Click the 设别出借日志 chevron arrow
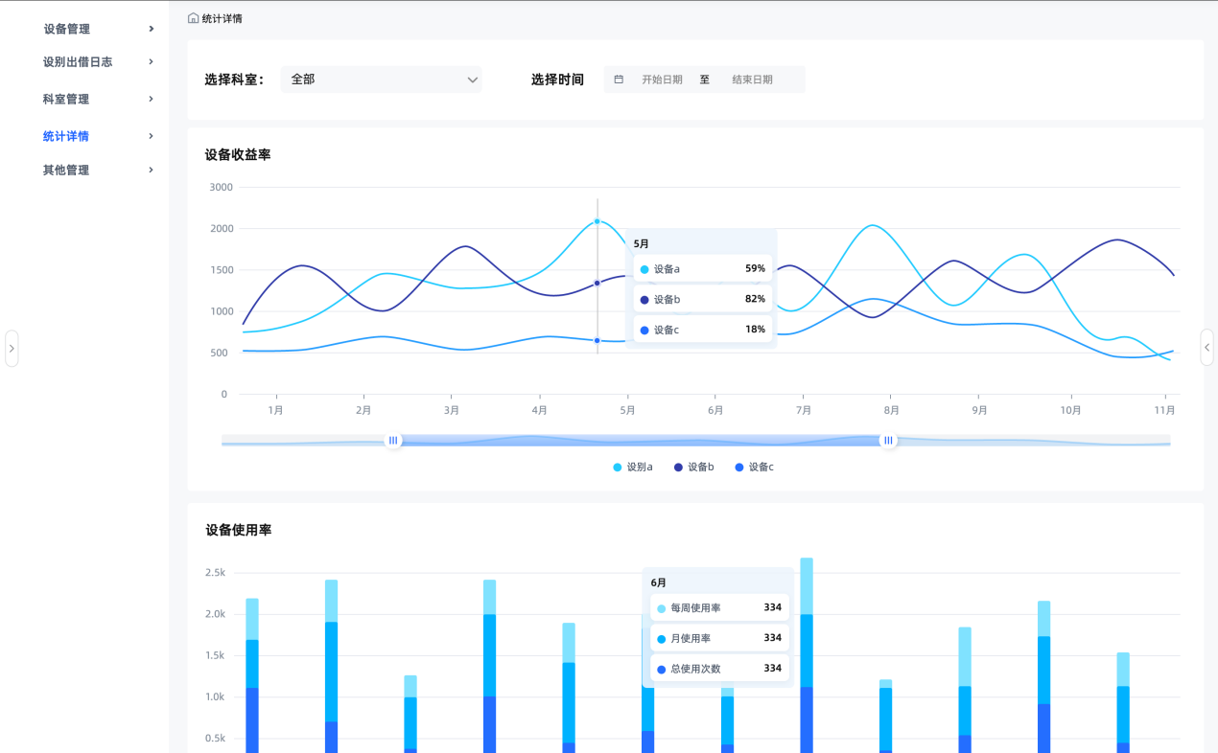Viewport: 1218px width, 753px height. pyautogui.click(x=151, y=62)
